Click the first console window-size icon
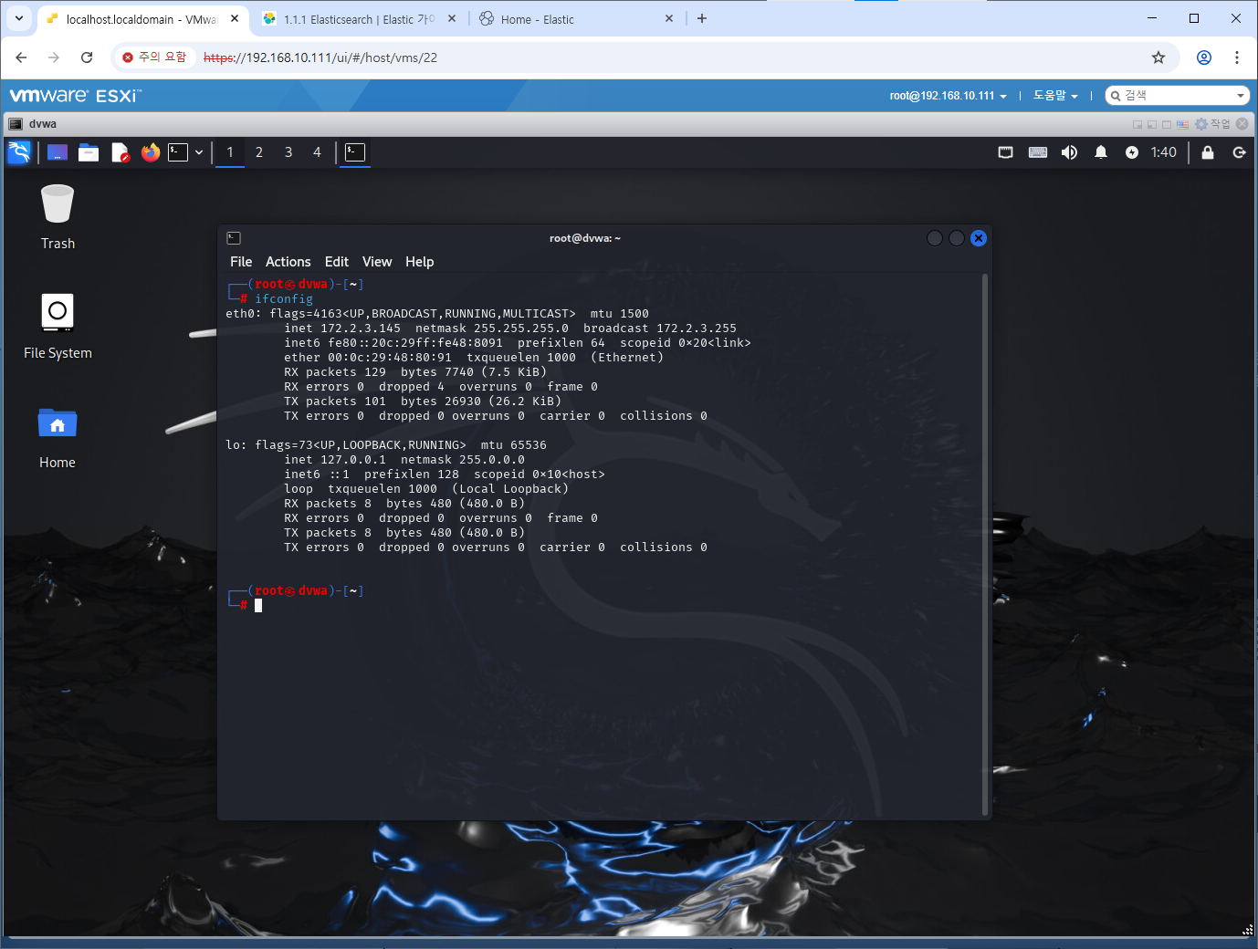The width and height of the screenshot is (1258, 949). (x=1137, y=124)
